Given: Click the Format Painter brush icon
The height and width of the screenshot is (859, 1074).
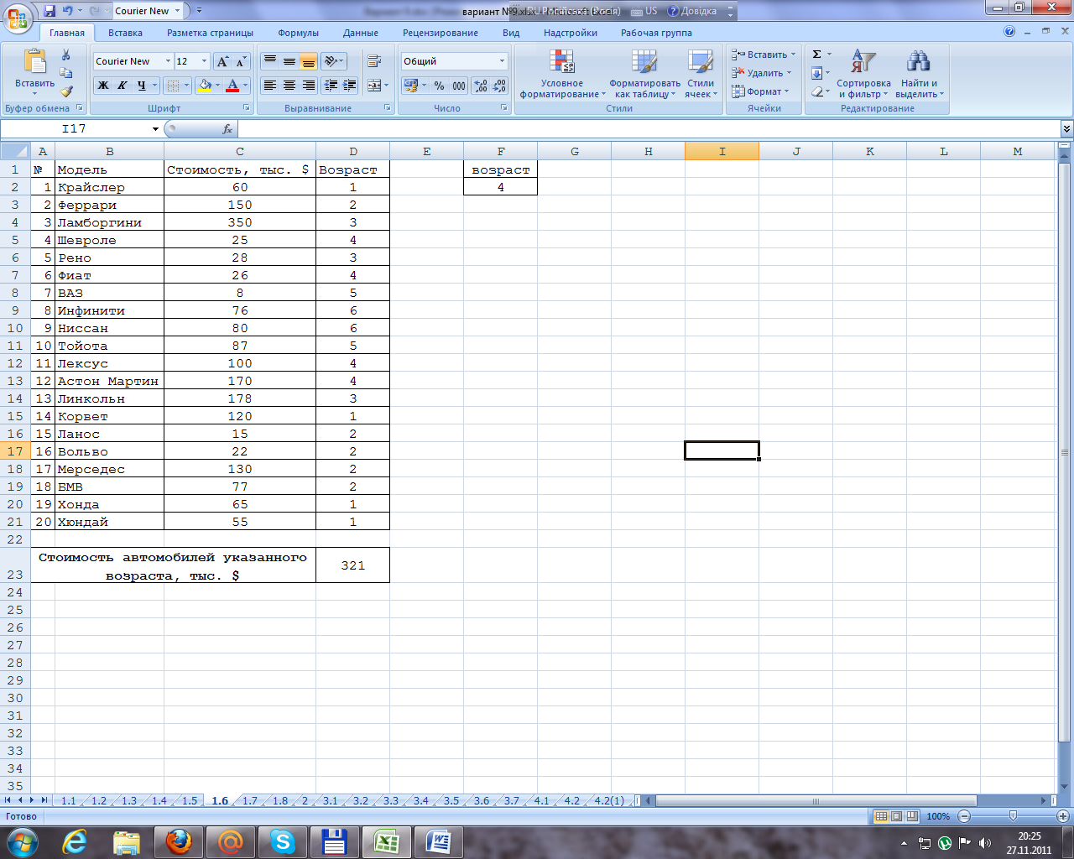Looking at the screenshot, I should click(66, 91).
